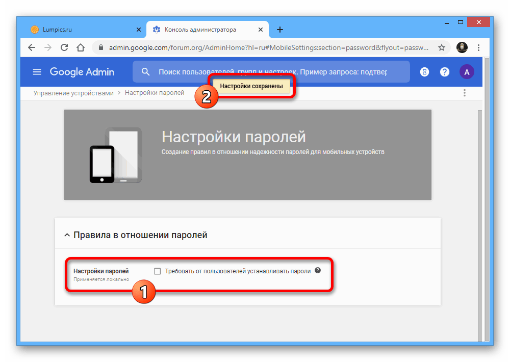Viewport: 510px width, 362px height.
Task: Click Настройки паролей breadcrumb
Action: tap(155, 93)
